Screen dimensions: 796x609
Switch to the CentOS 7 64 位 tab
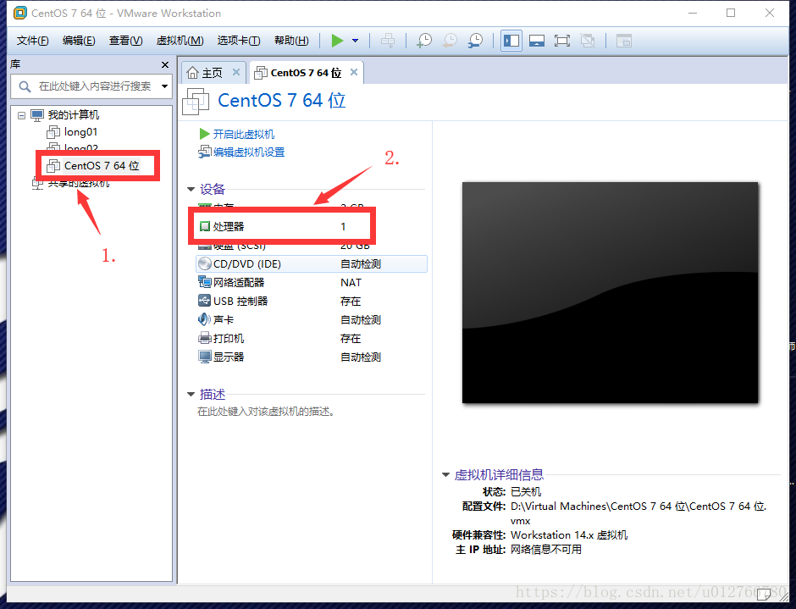[x=306, y=73]
